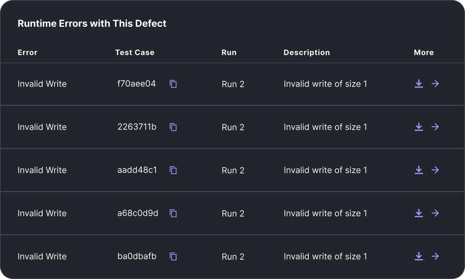Select the test case text aadd48c1
This screenshot has width=465, height=279.
point(137,170)
